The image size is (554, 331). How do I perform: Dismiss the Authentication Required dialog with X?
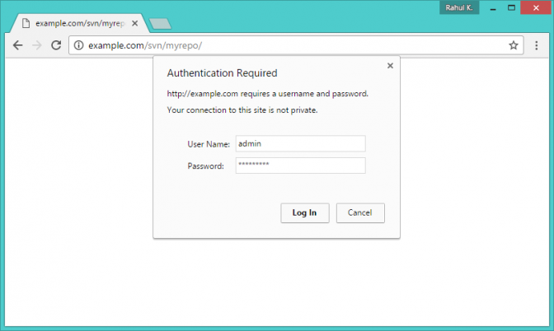[390, 66]
